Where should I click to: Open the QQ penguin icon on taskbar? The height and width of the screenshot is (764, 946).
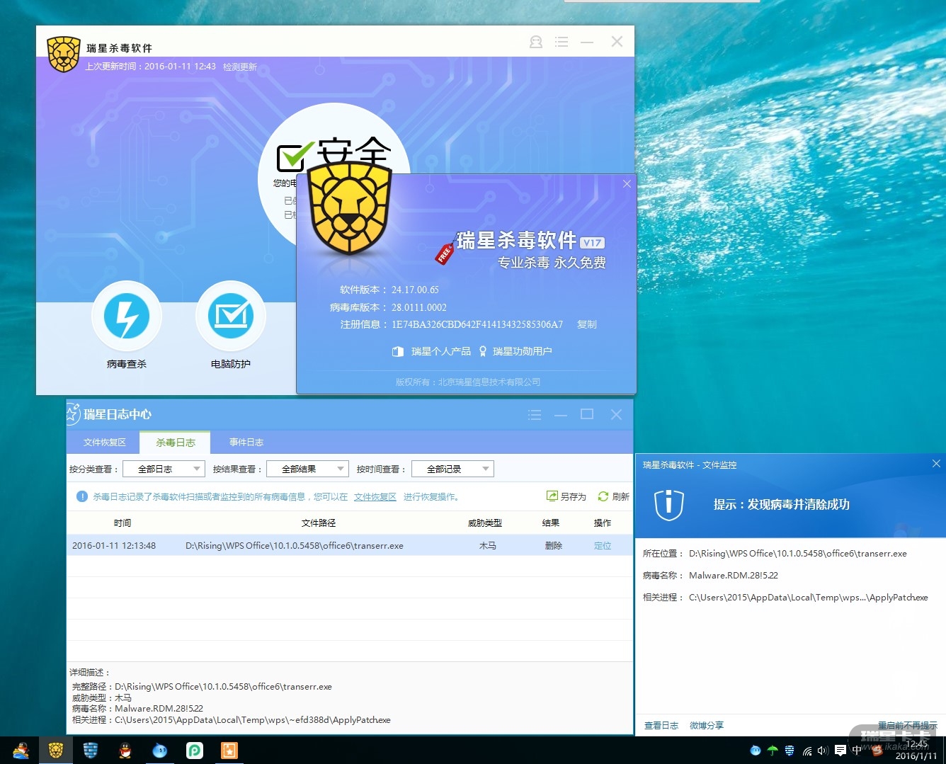click(125, 751)
